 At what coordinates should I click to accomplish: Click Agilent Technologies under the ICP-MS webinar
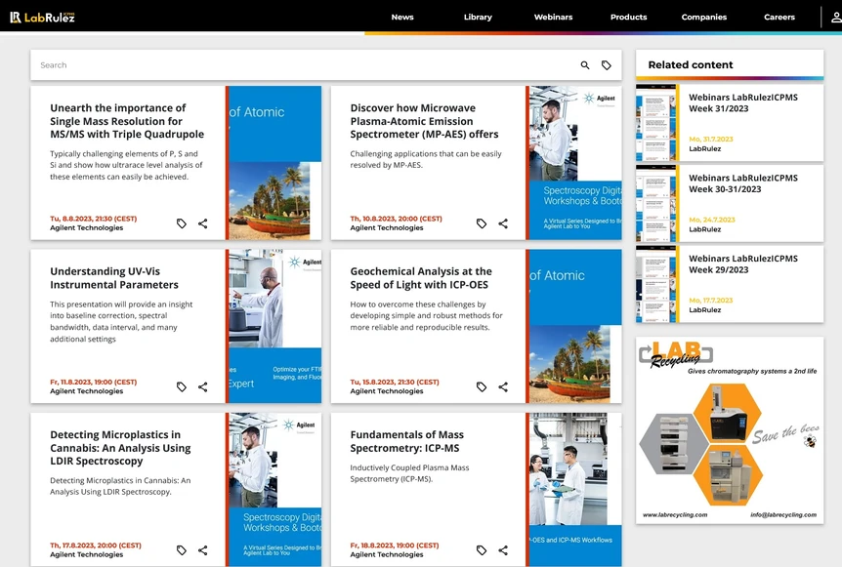(387, 554)
